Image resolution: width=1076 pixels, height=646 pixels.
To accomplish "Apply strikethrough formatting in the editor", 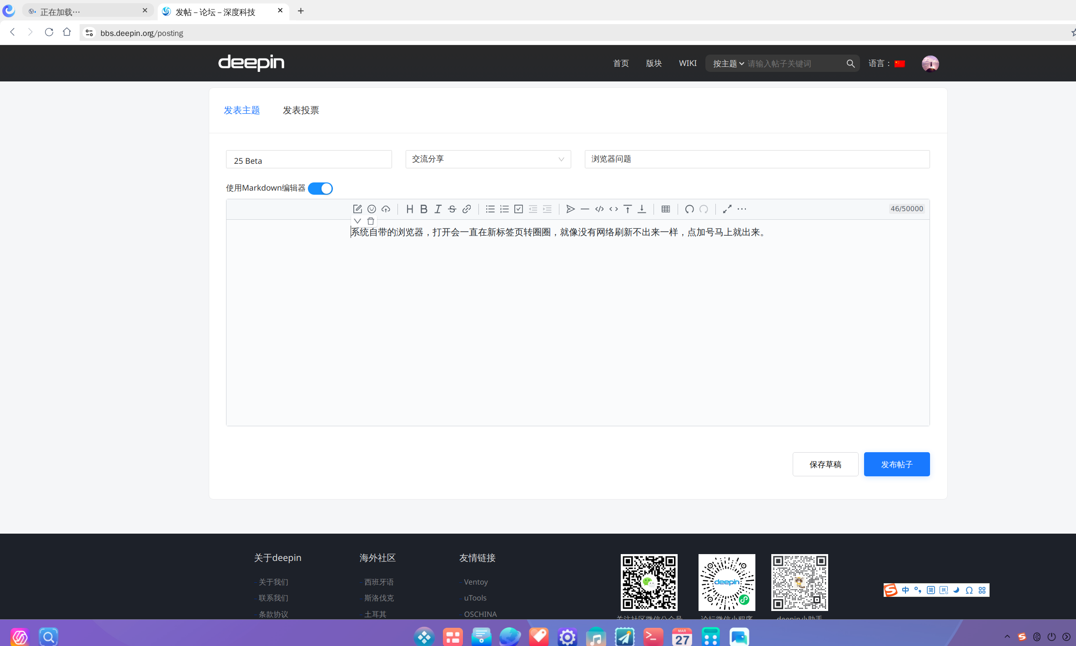I will tap(452, 209).
